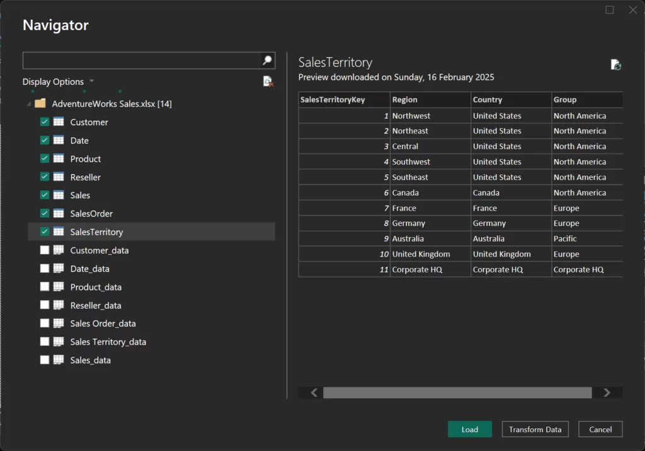Click the Country column header

click(x=511, y=100)
